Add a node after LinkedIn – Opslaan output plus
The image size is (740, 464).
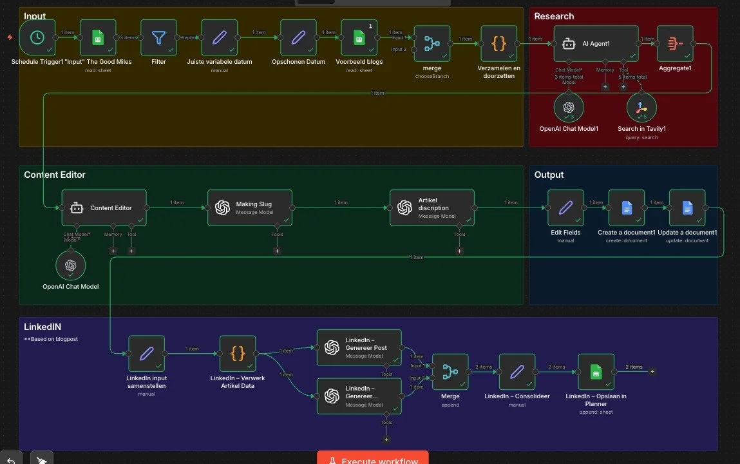point(651,370)
